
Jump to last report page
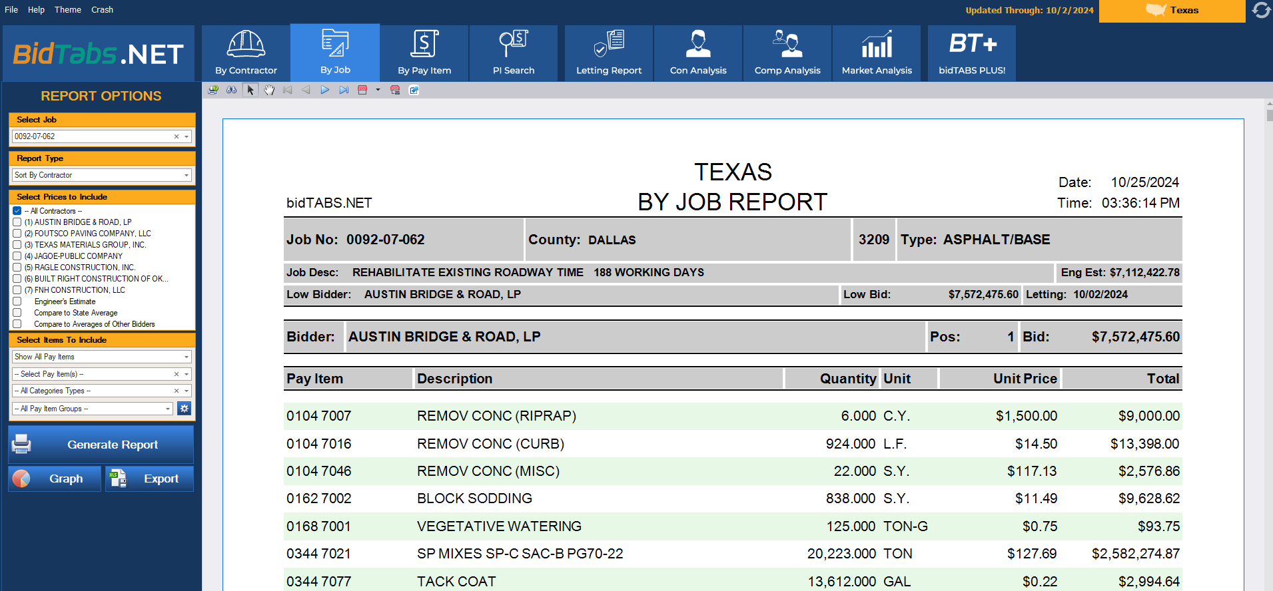(x=344, y=90)
